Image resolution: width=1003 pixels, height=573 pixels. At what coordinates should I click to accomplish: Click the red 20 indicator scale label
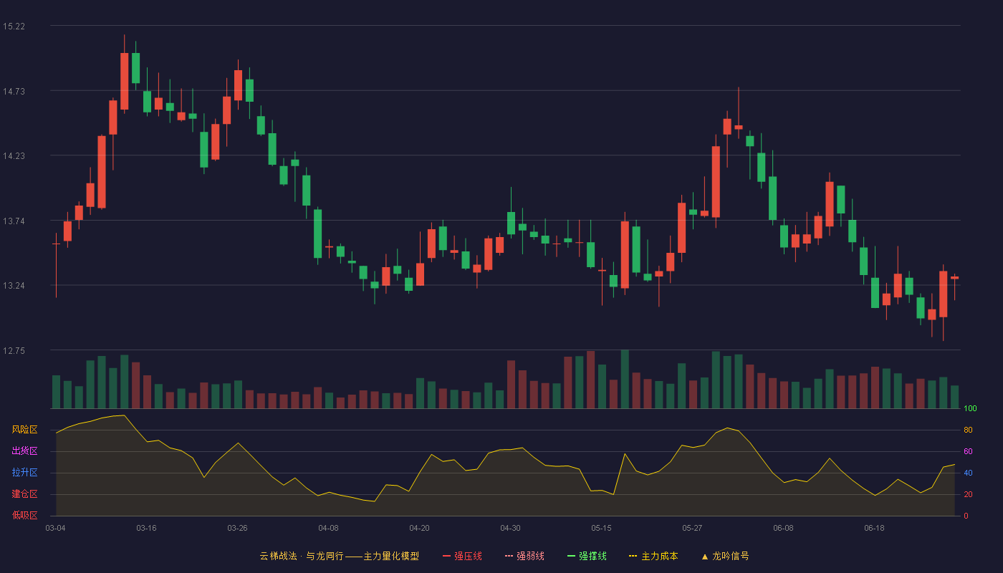[968, 495]
